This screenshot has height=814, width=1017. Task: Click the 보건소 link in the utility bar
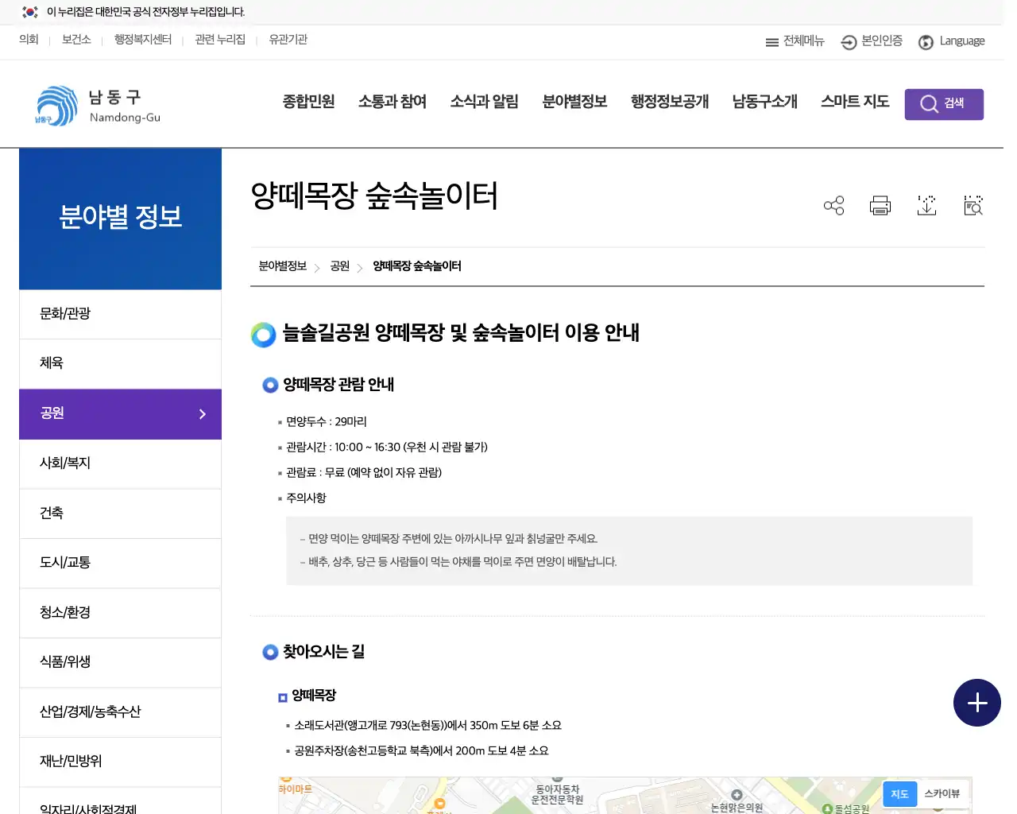coord(76,40)
